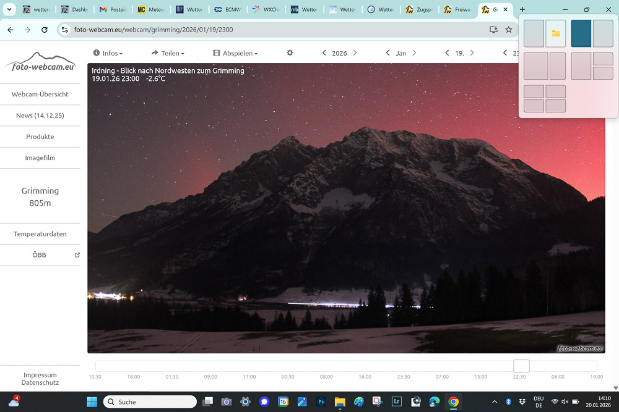619x412 pixels.
Task: Open the webcam settings gear icon
Action: point(290,53)
